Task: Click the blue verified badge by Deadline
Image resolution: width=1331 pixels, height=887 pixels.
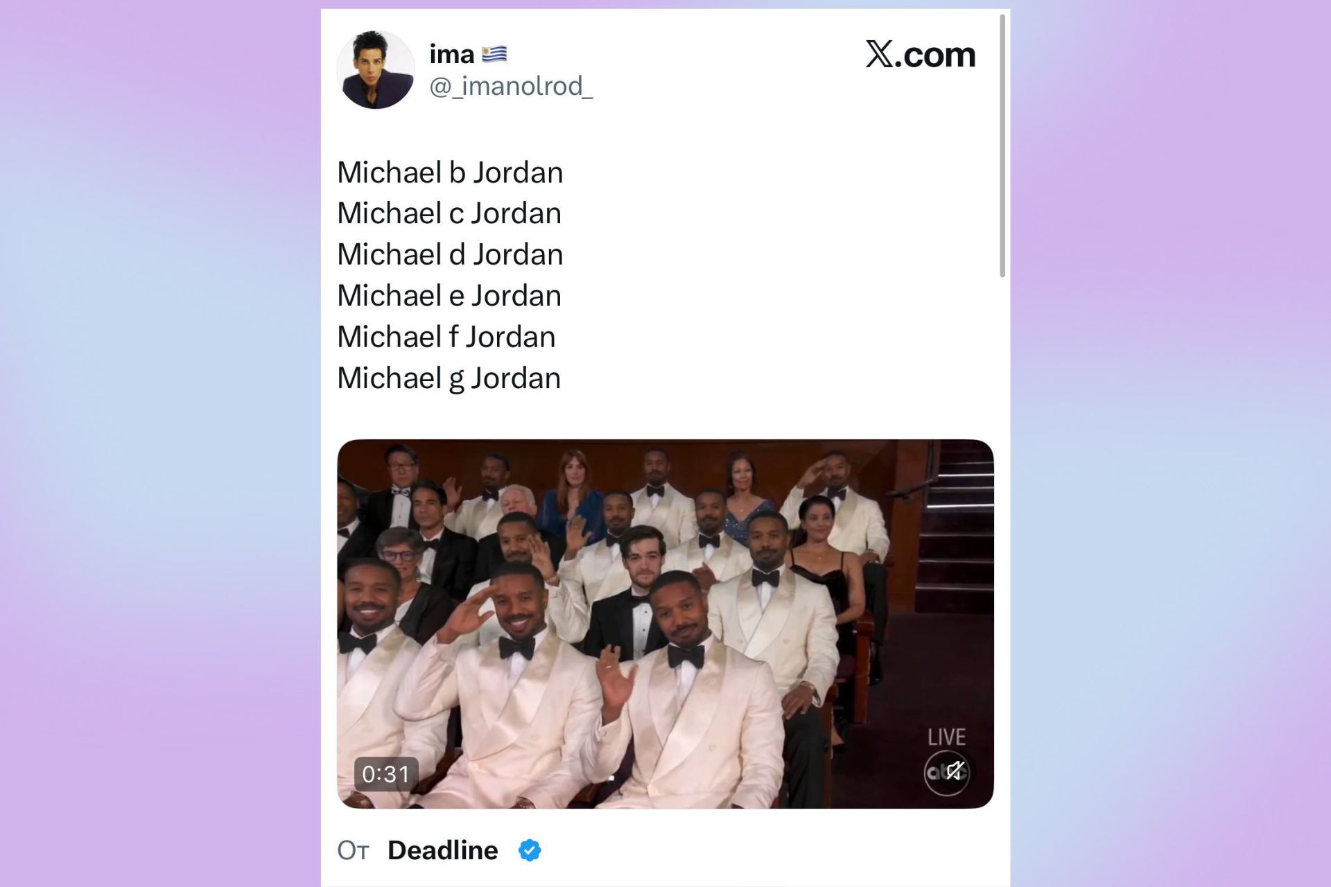Action: 530,850
